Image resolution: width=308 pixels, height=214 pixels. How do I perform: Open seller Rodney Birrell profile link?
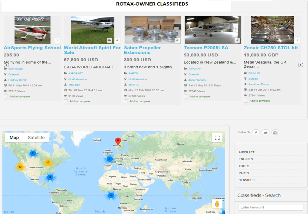click(x=17, y=80)
